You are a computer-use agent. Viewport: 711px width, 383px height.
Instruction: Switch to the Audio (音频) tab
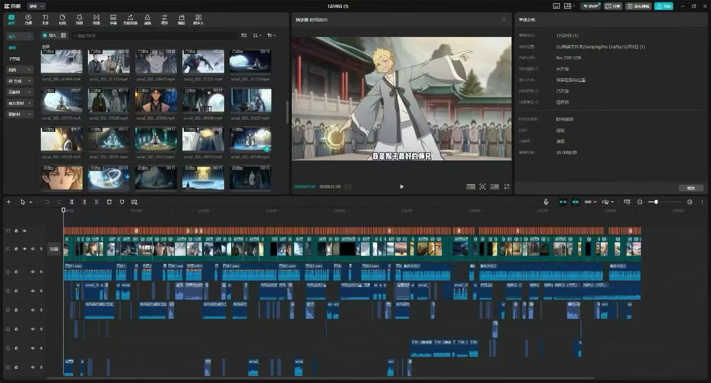pyautogui.click(x=28, y=19)
